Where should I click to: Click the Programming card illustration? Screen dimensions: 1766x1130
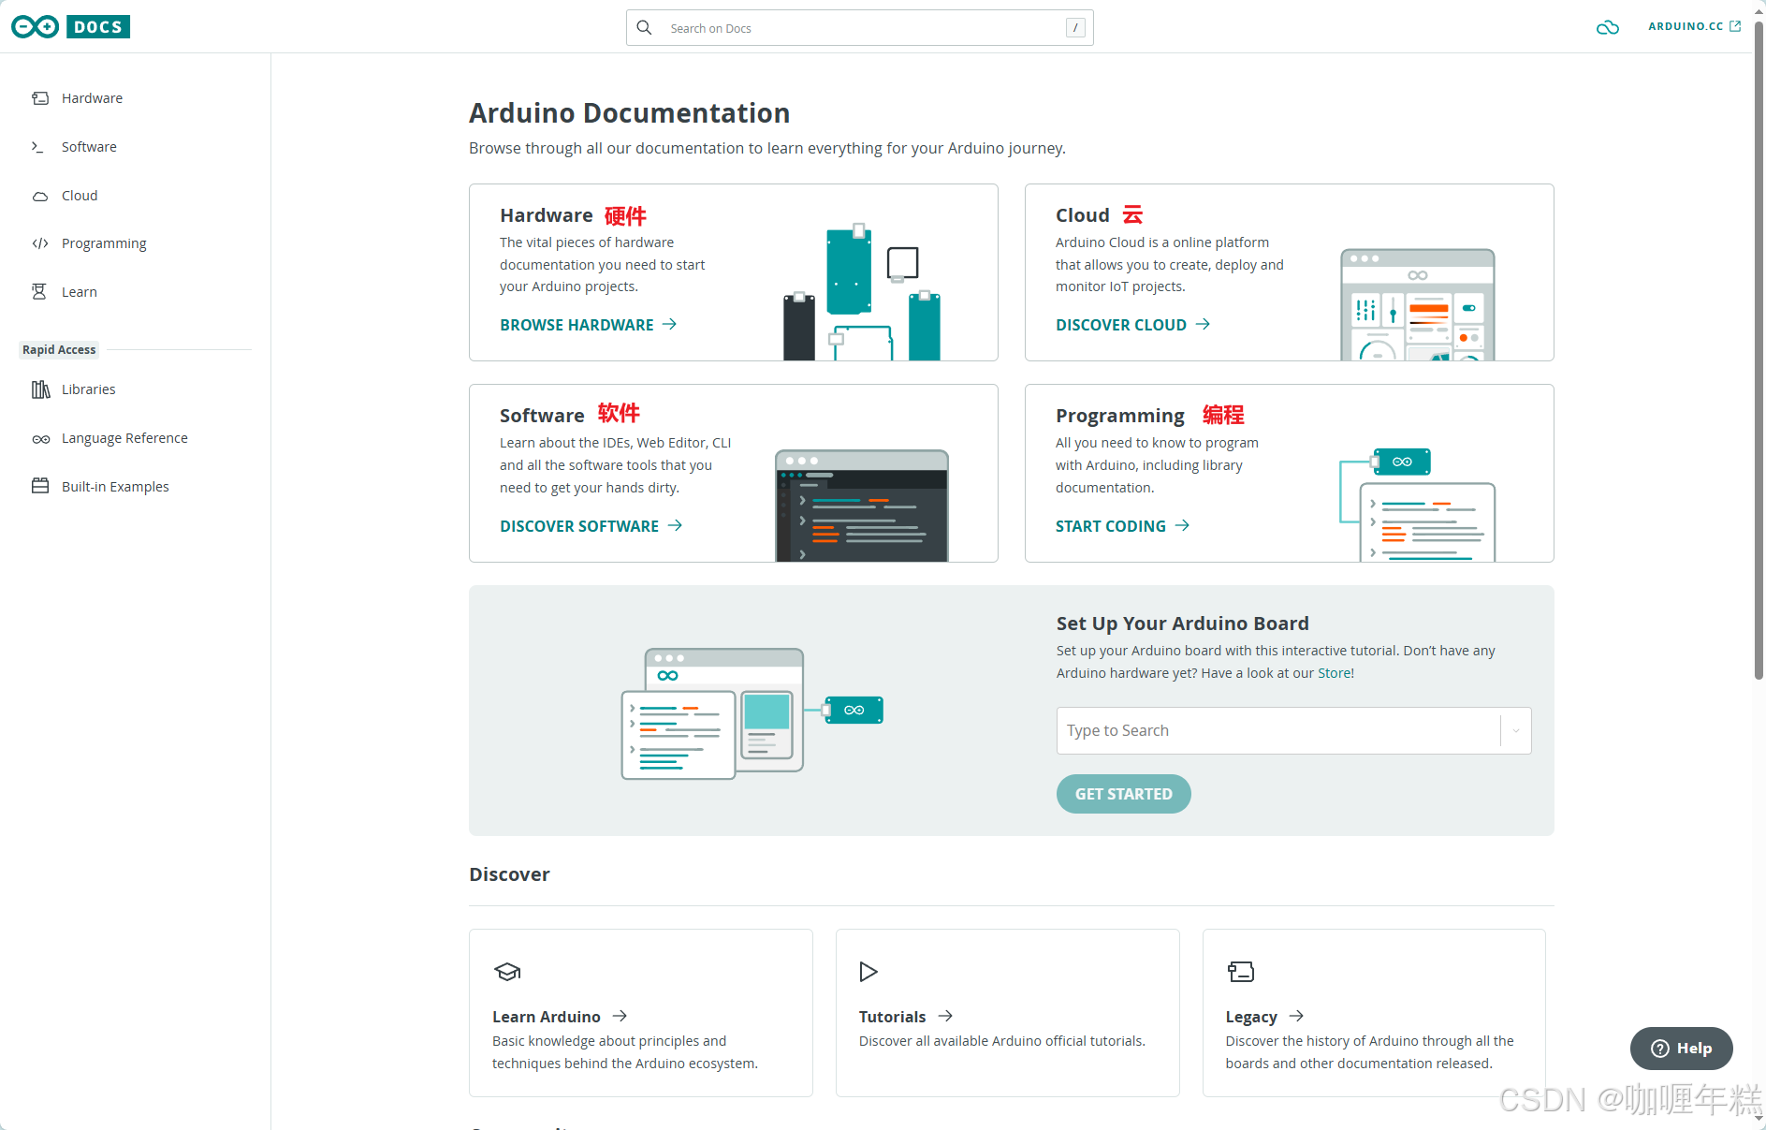[1417, 505]
